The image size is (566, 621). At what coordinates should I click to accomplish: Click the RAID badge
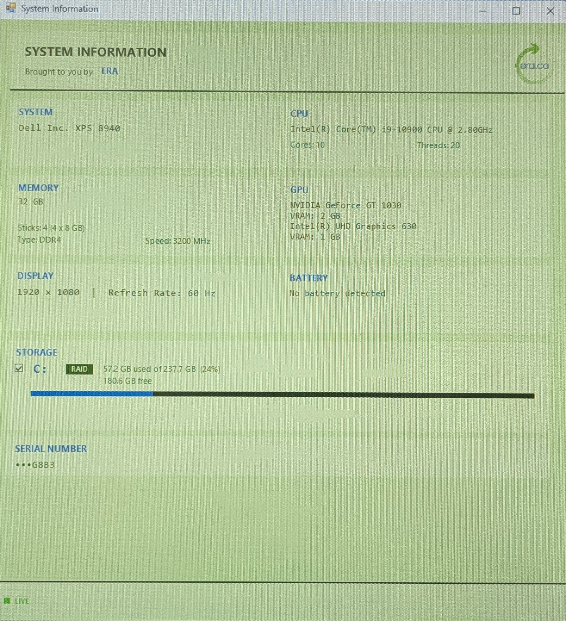coord(79,369)
